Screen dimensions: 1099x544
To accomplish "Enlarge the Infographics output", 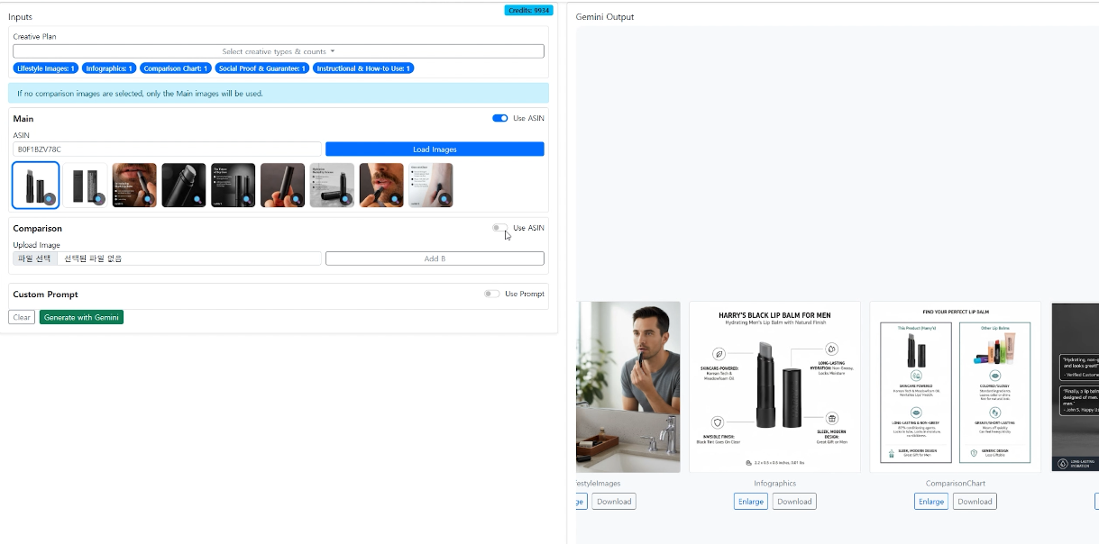I will (x=750, y=502).
